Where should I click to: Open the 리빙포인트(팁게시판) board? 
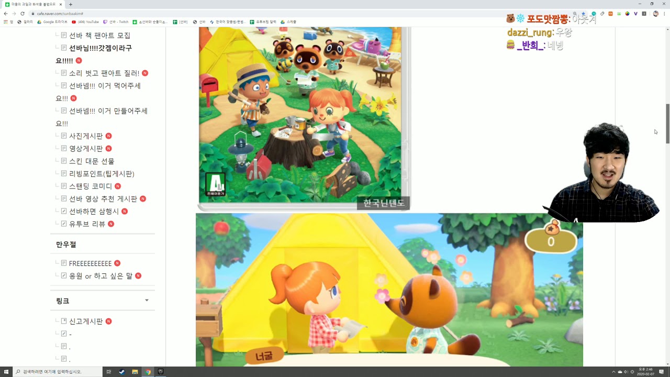(102, 173)
